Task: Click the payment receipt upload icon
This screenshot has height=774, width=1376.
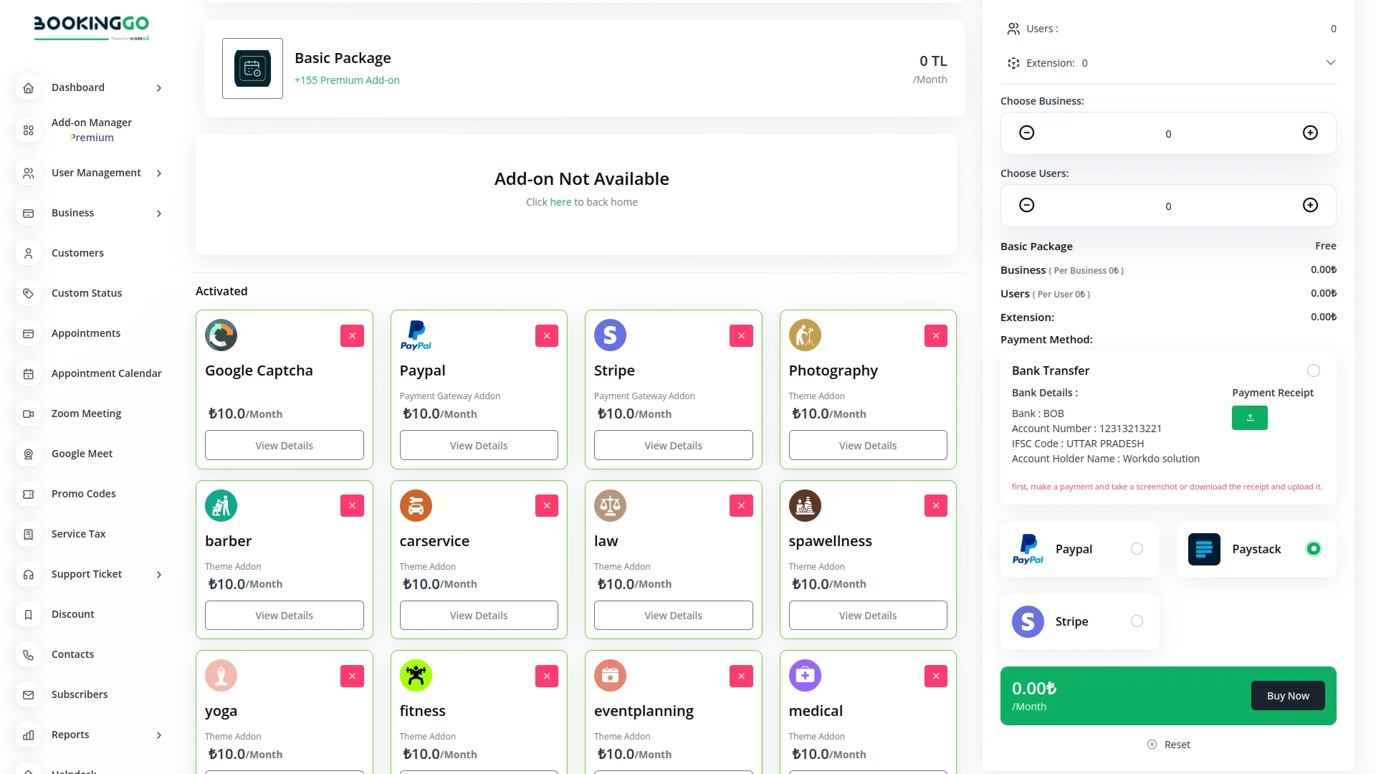Action: 1249,417
